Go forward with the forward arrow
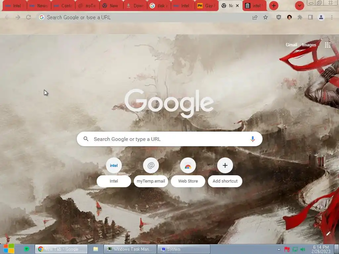The height and width of the screenshot is (254, 339). tap(18, 17)
